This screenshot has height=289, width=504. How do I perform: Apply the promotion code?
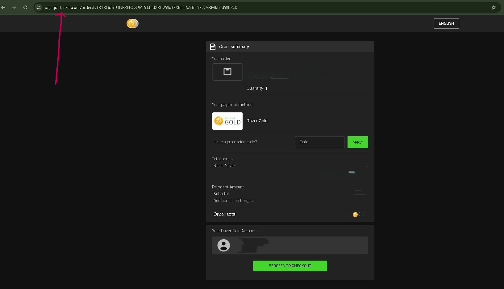[358, 142]
